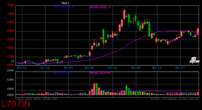Click the 02-09 date label
Image resolution: width=202 pixels, height=110 pixels.
[69, 68]
